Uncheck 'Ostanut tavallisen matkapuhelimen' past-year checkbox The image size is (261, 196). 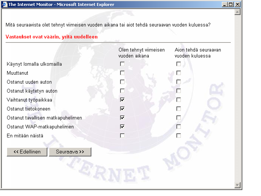coord(122,118)
